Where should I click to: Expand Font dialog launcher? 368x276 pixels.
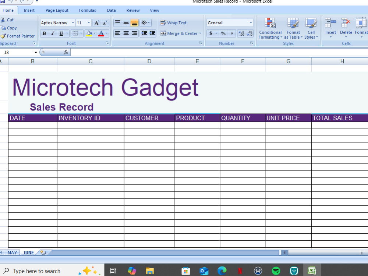(x=107, y=43)
